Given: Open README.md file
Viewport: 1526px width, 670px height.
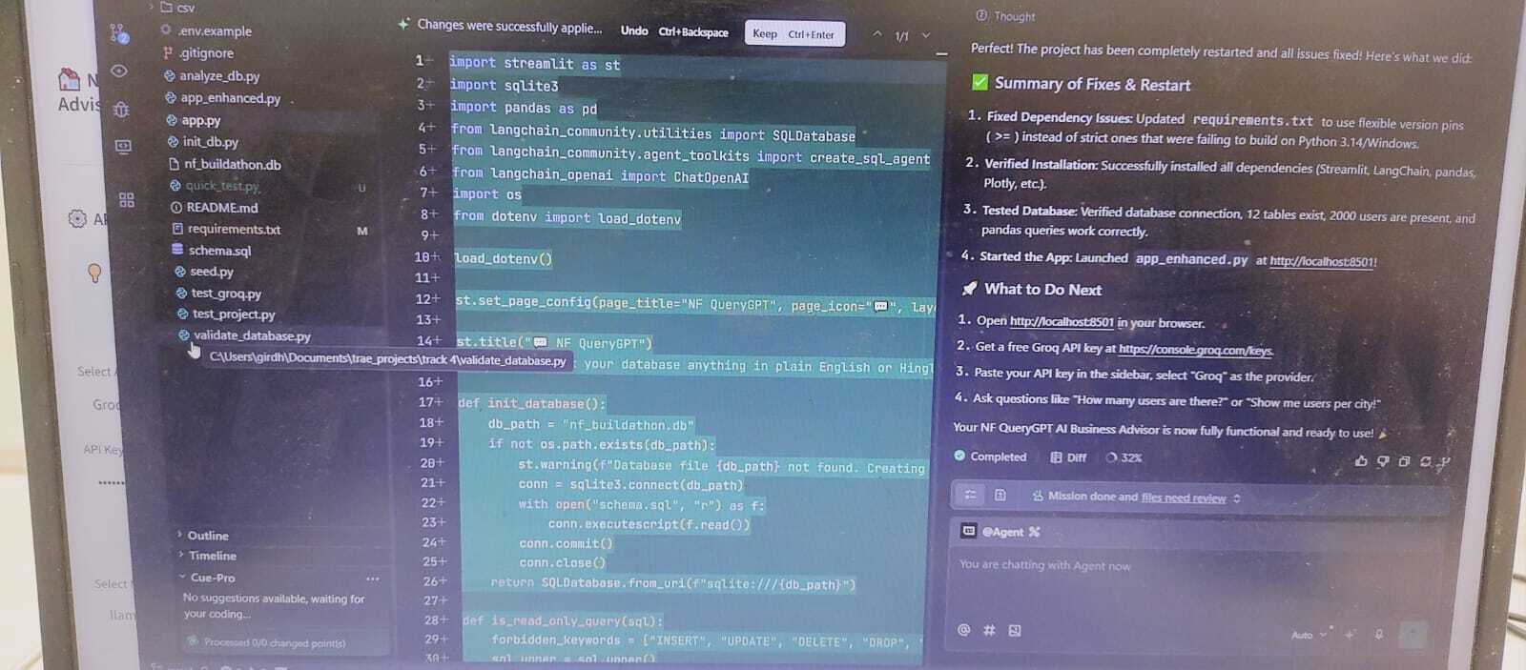Looking at the screenshot, I should click(221, 208).
